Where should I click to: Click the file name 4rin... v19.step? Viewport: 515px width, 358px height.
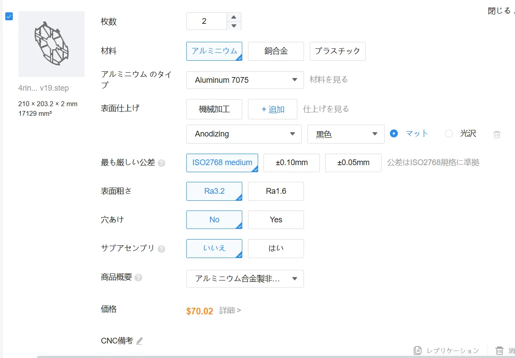(x=44, y=88)
